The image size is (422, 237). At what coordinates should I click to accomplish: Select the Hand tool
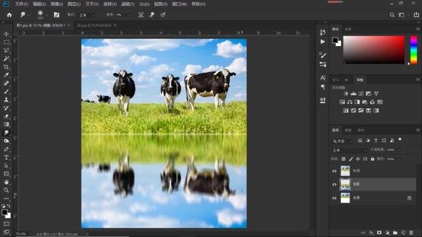(x=6, y=182)
